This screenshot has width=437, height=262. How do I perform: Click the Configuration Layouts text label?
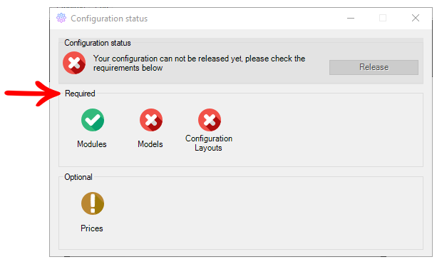[x=209, y=143]
